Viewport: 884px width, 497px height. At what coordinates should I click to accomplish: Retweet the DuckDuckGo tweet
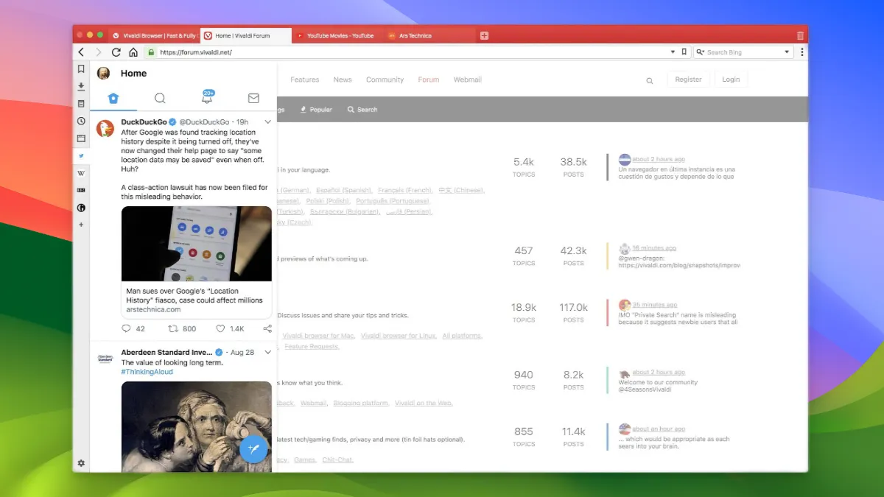(x=173, y=329)
